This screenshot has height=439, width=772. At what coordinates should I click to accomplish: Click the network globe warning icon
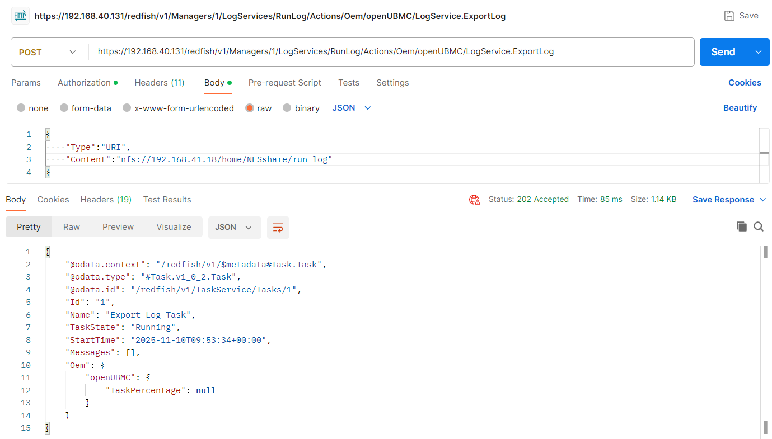point(475,200)
